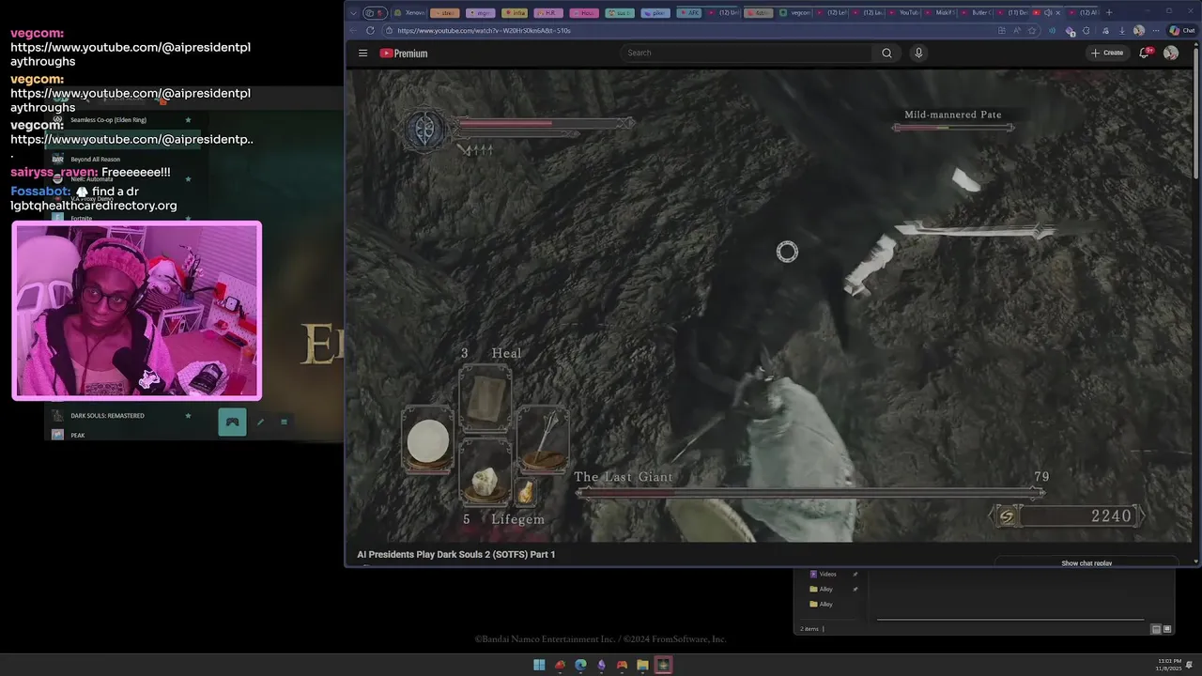Open the launcher three-line menu icon

(284, 422)
